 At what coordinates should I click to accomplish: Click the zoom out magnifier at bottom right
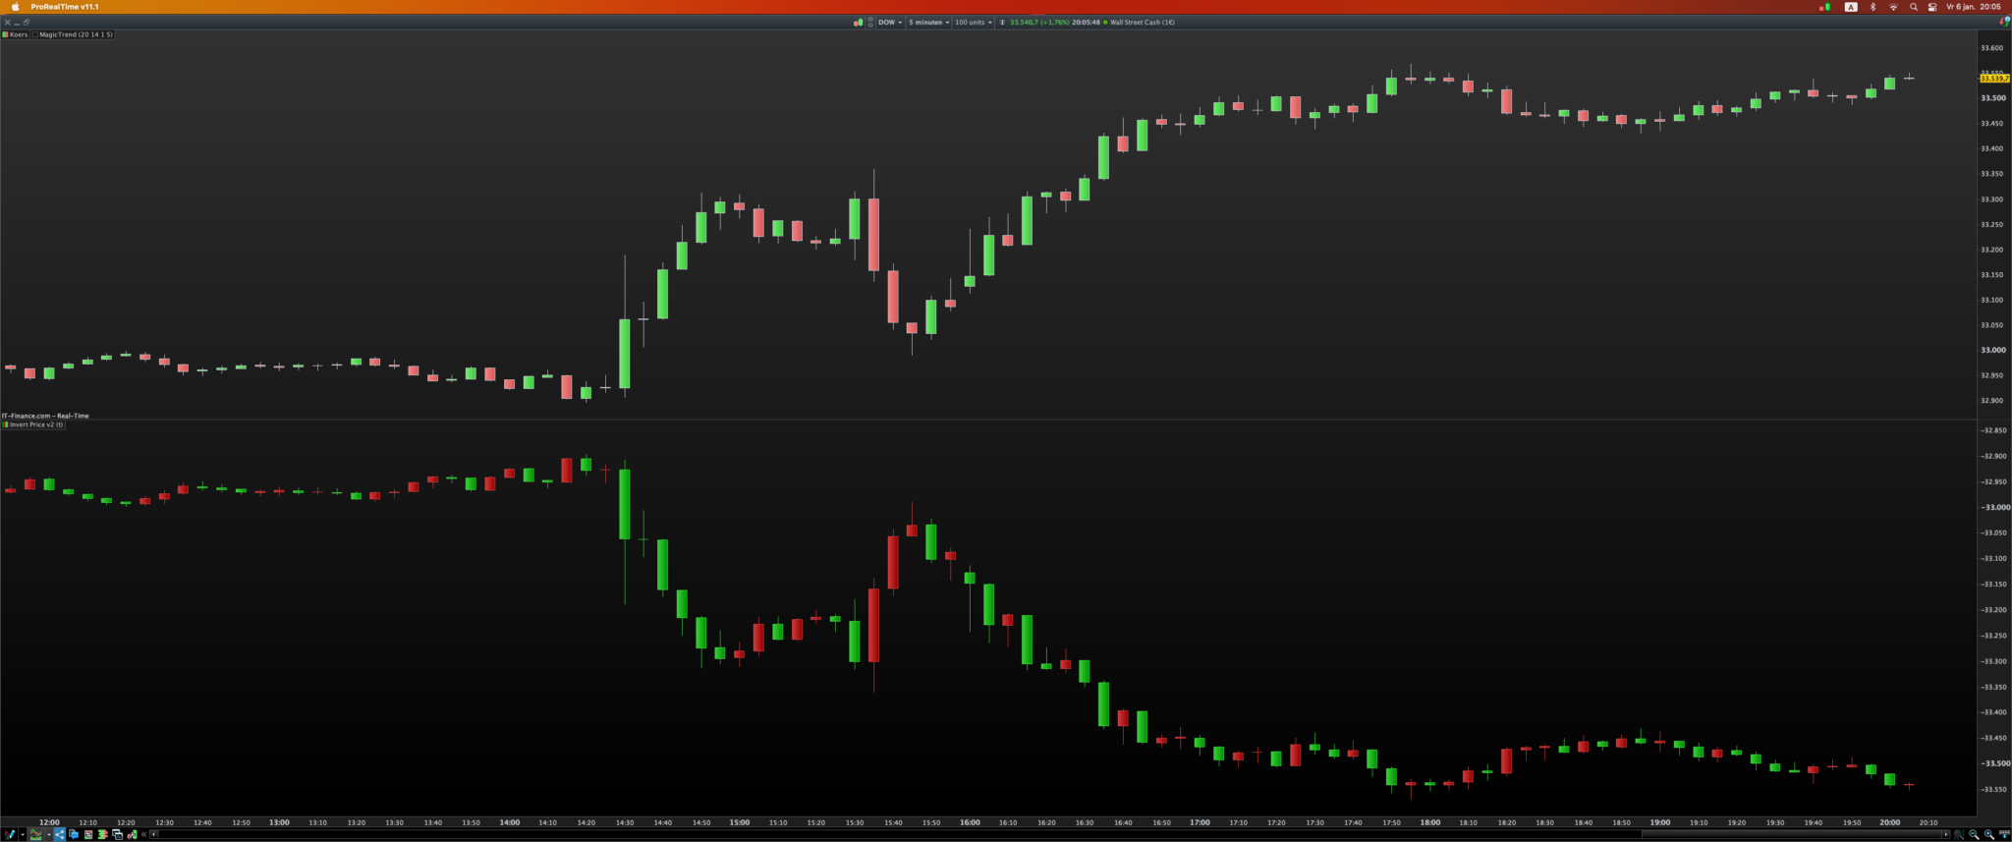(x=1974, y=834)
